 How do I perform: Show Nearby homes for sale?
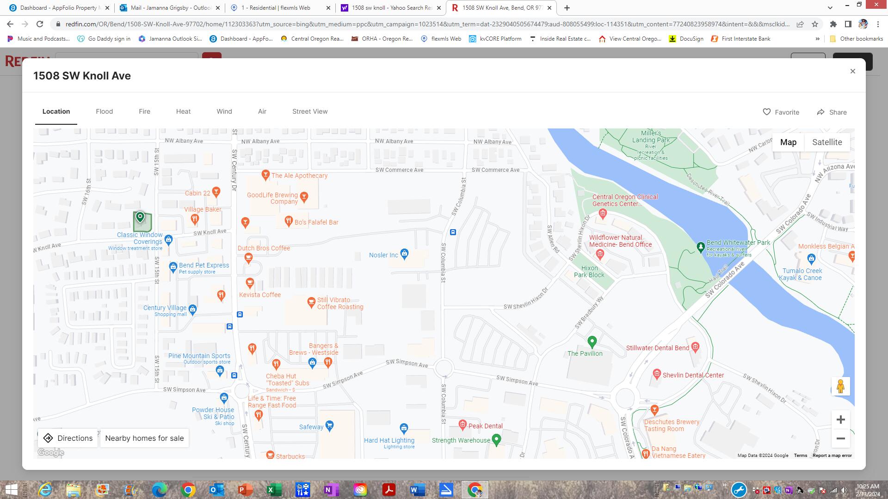(144, 438)
